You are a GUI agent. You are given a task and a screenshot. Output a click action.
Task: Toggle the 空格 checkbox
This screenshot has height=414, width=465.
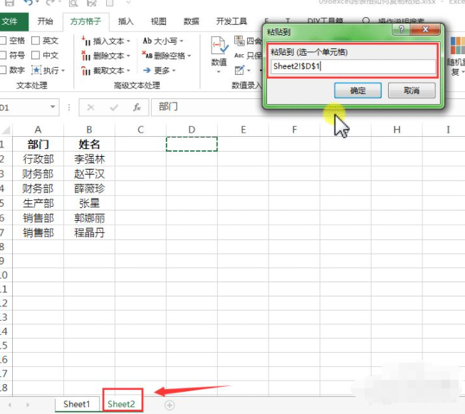click(x=4, y=41)
